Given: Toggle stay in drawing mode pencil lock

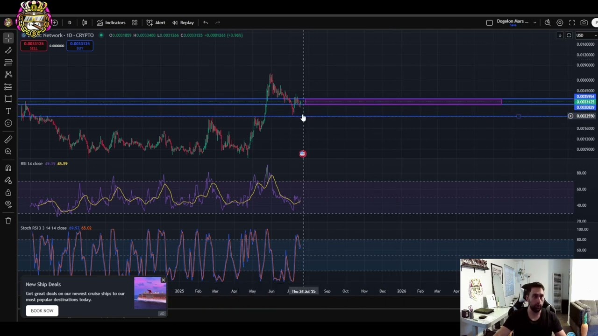Looking at the screenshot, I should click(8, 180).
